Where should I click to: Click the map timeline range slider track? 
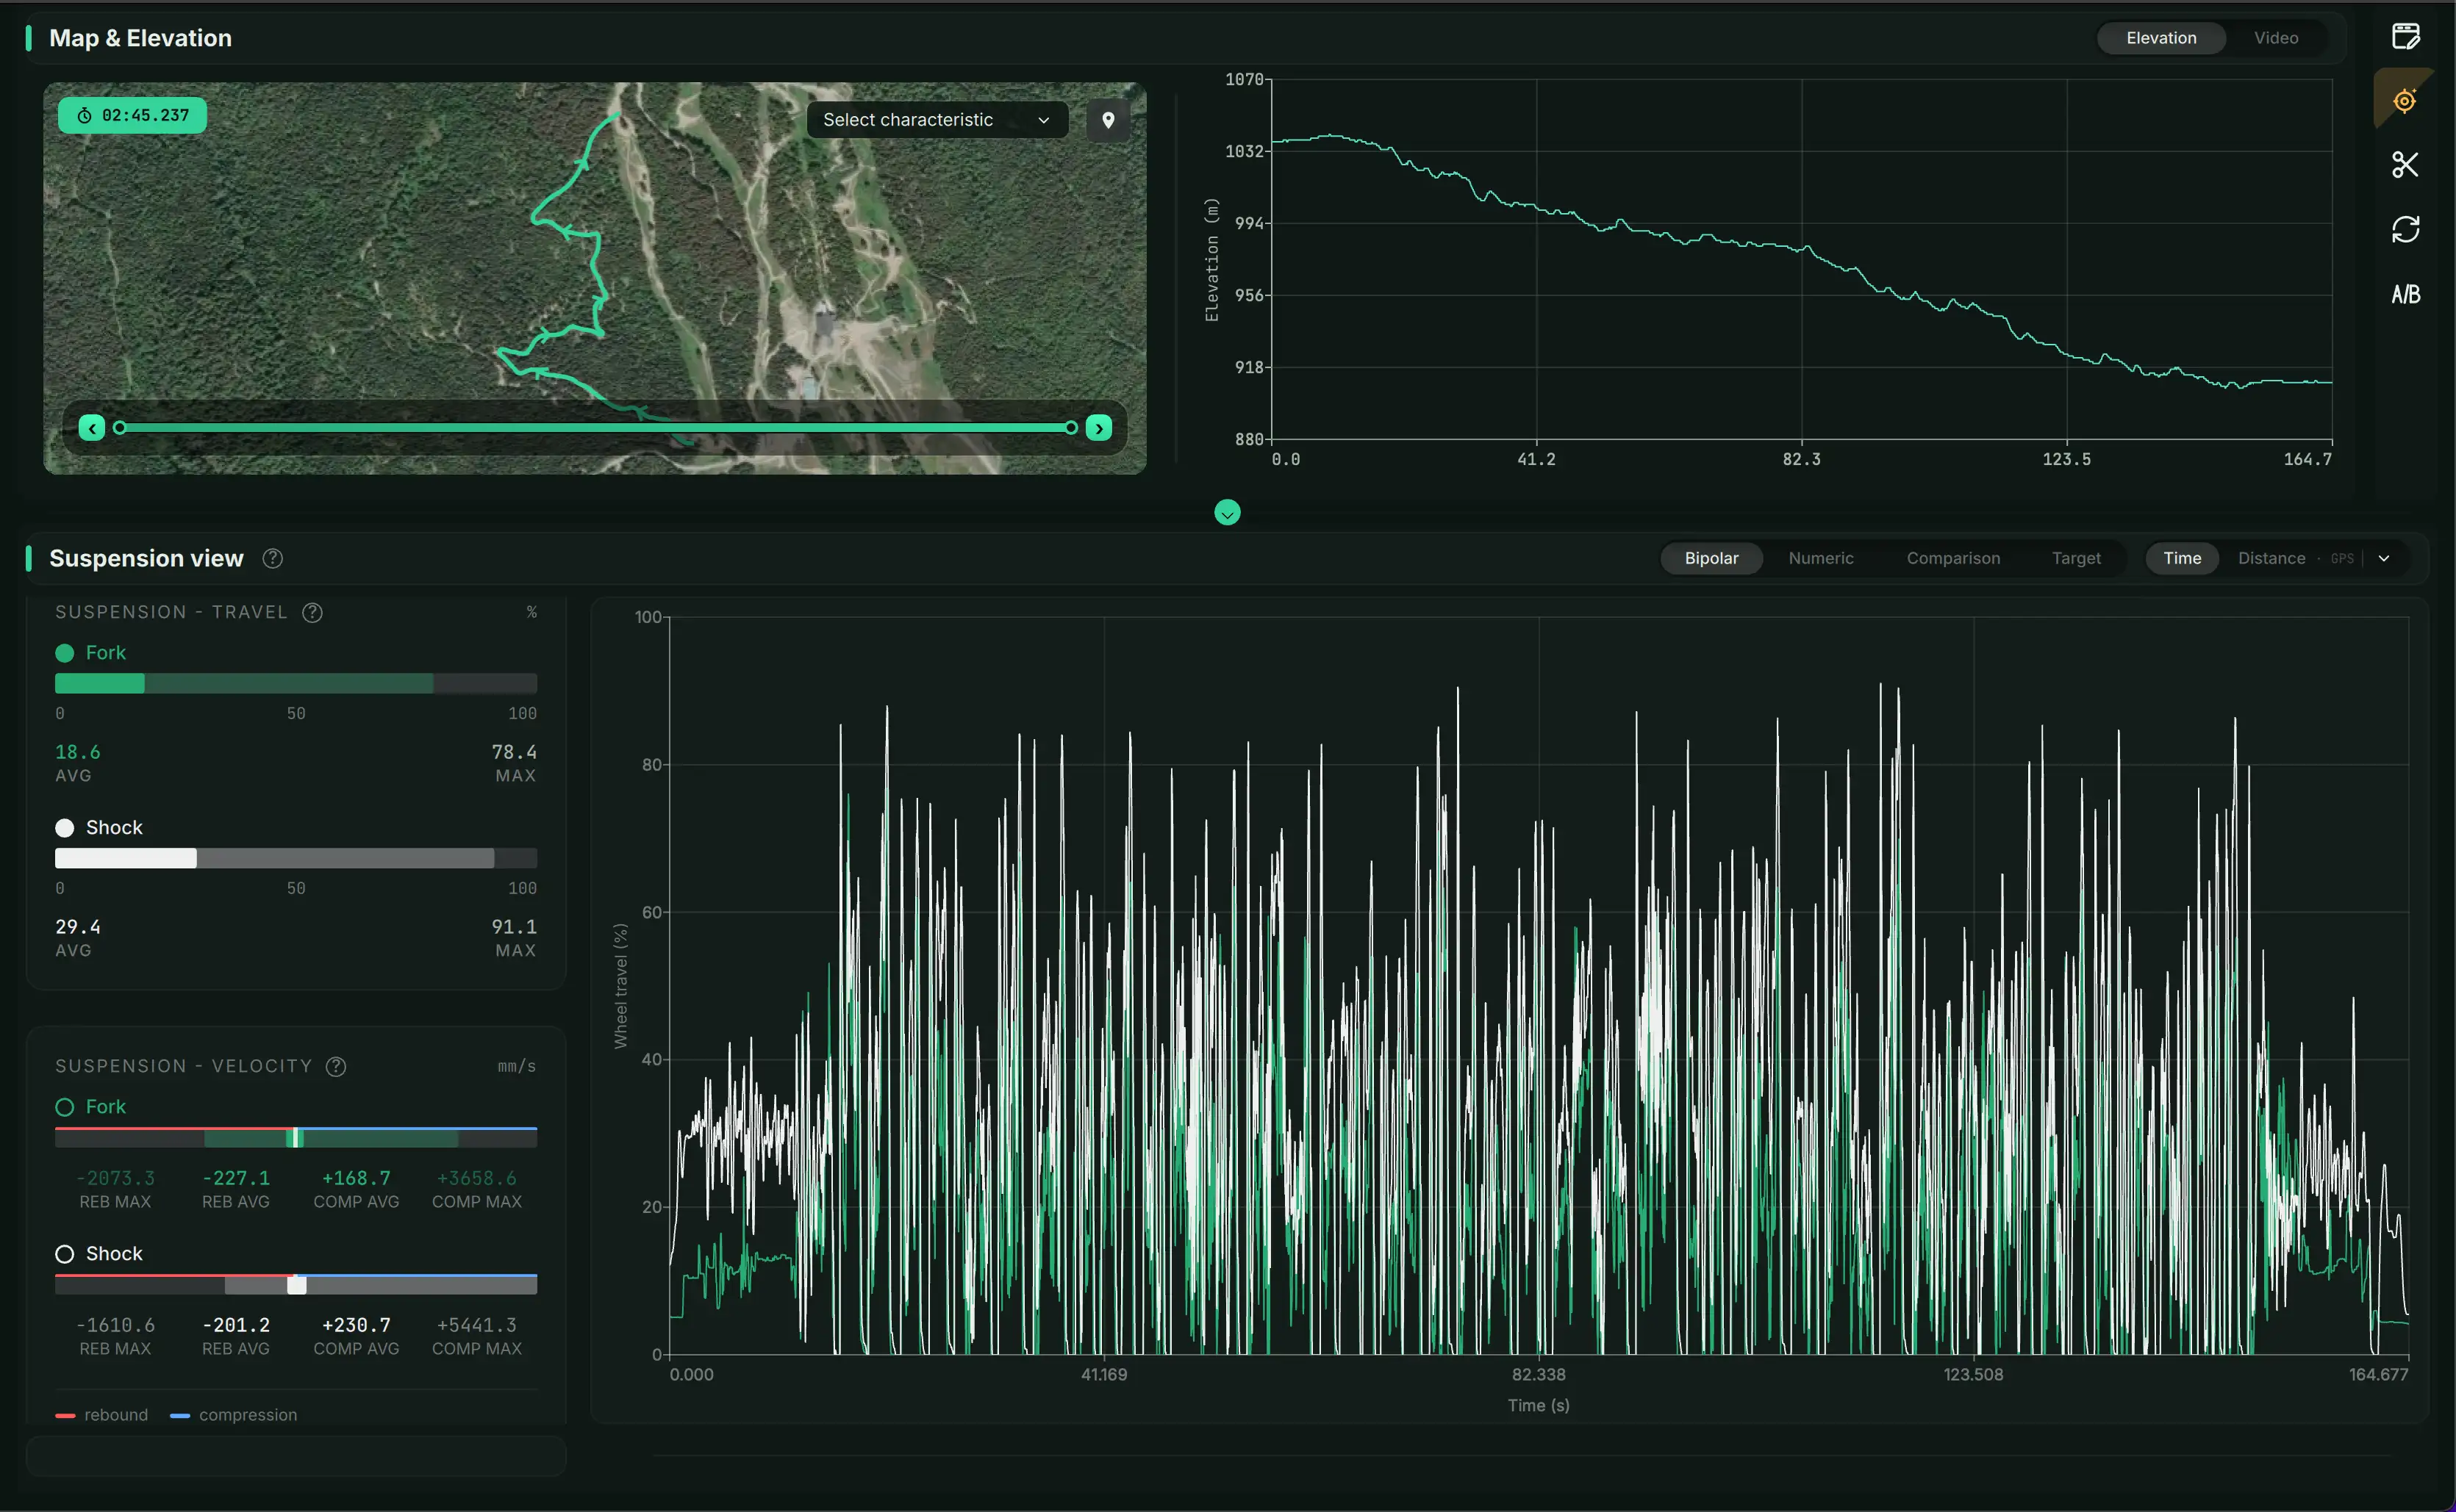(595, 428)
